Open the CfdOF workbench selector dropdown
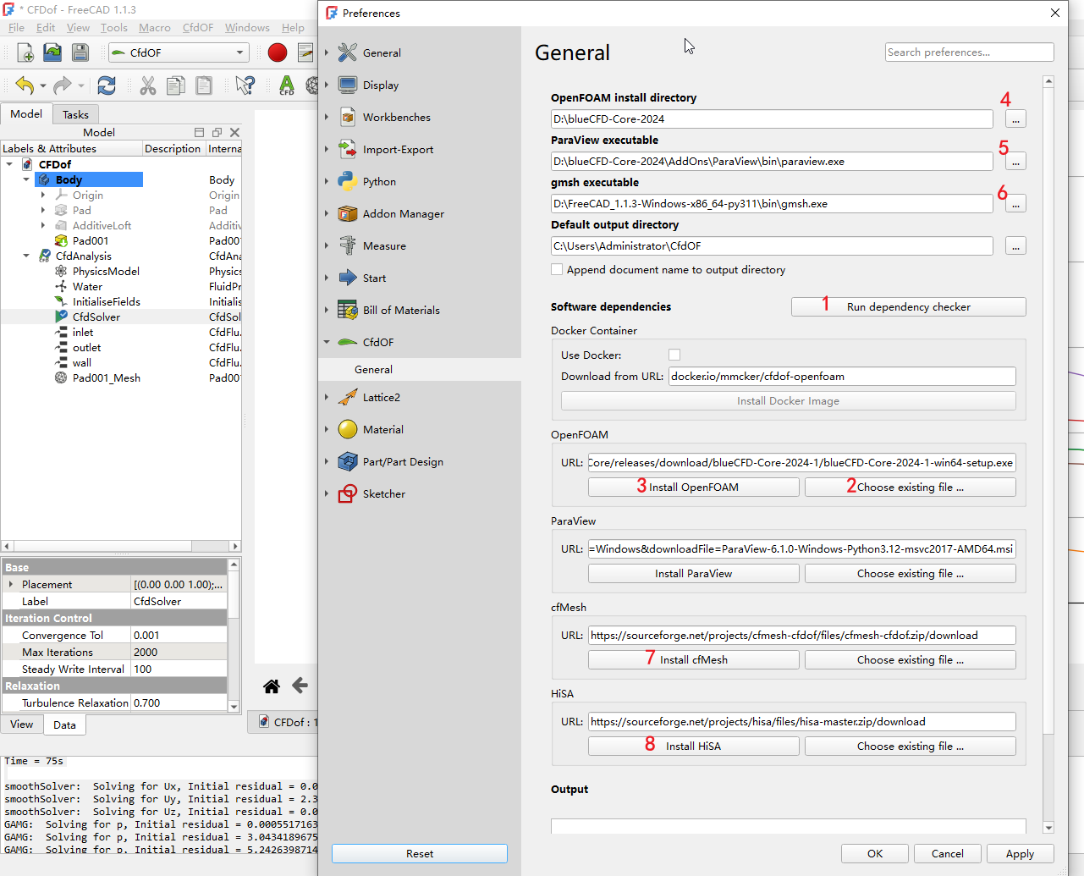Viewport: 1084px width, 876px height. coord(179,52)
